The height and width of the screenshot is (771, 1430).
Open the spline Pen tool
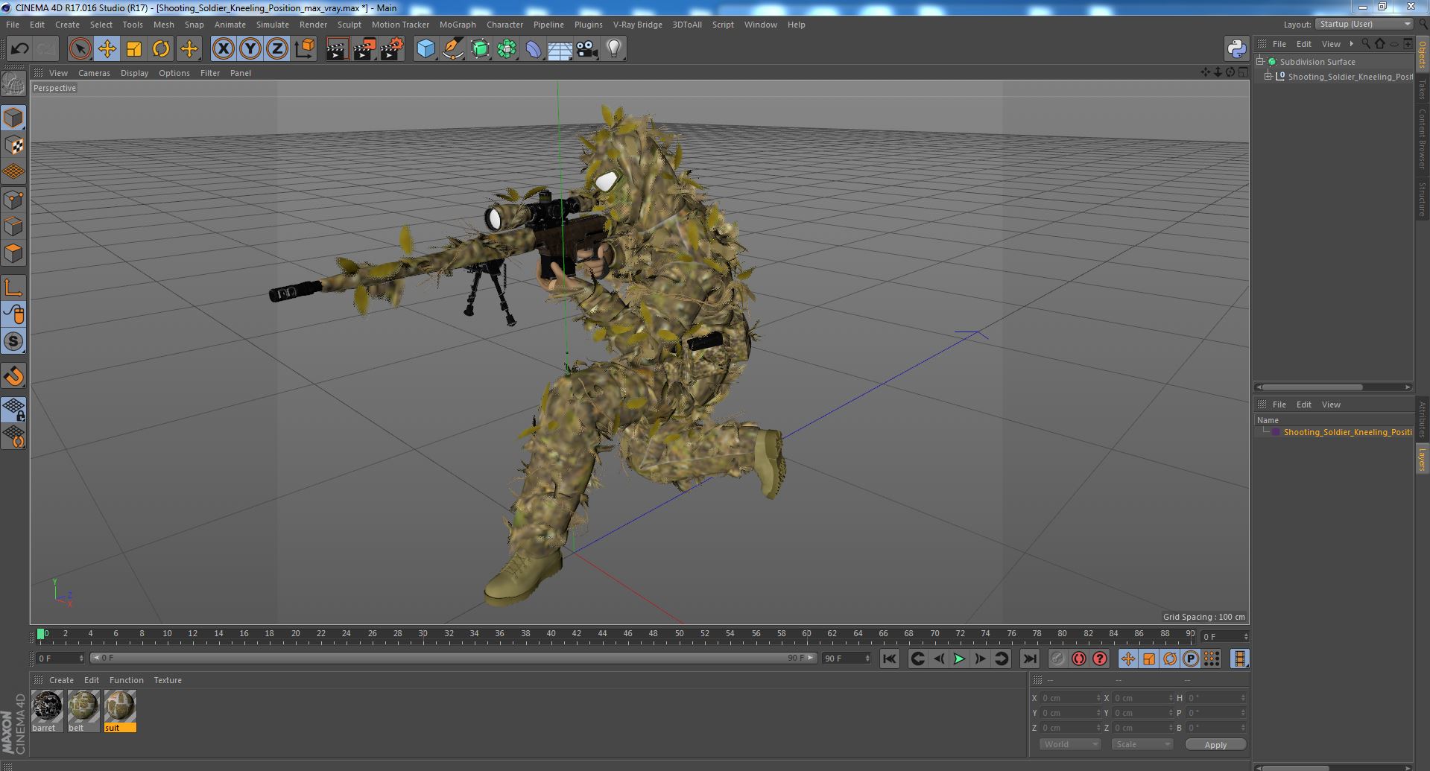[x=452, y=49]
